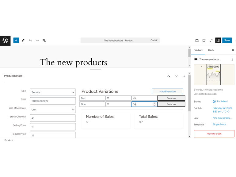Image resolution: width=236 pixels, height=177 pixels.
Task: Open the View Product external link icon
Action: coord(204,41)
